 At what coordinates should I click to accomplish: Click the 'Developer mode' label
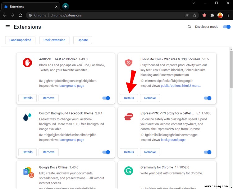click(207, 27)
